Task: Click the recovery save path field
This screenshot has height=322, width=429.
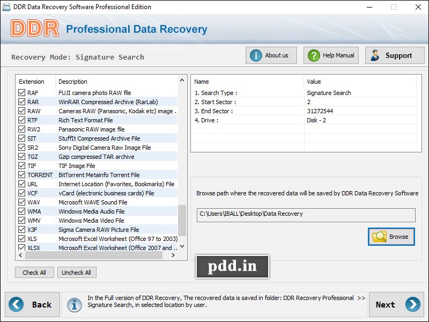Action: [306, 214]
